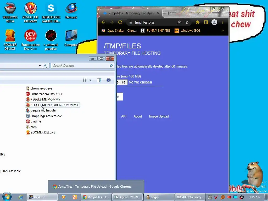
Task: Select Embarcadero Dev-C++ in the file list
Action: [44, 94]
